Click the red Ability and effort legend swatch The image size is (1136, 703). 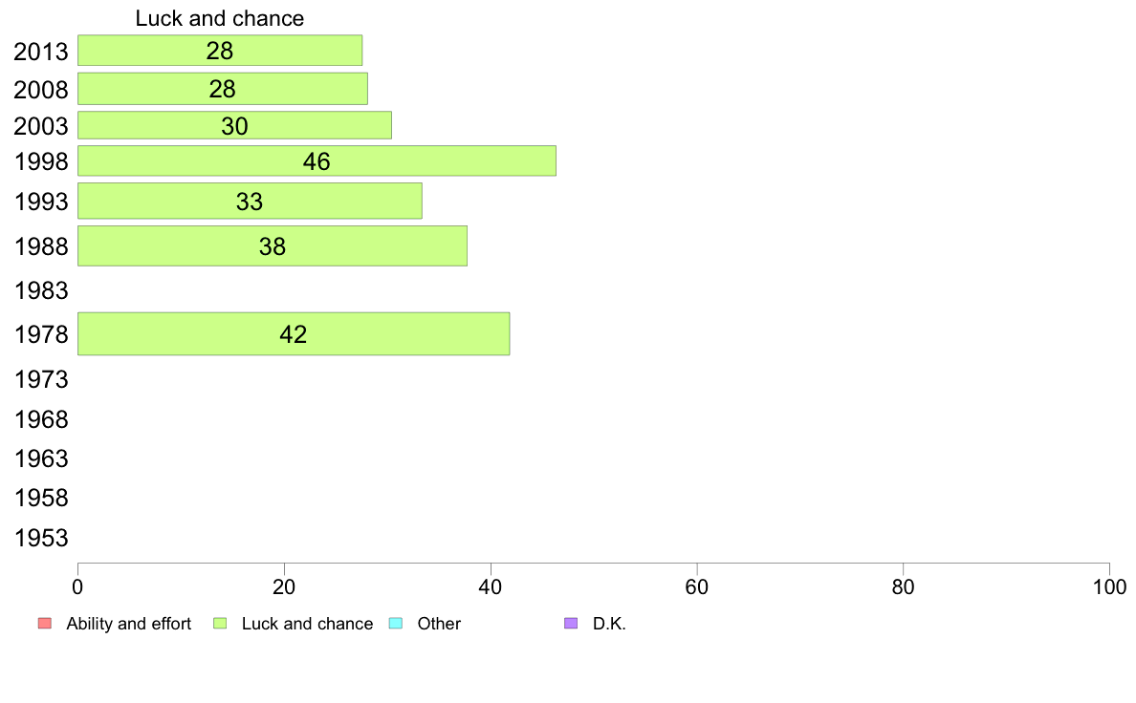pyautogui.click(x=45, y=624)
